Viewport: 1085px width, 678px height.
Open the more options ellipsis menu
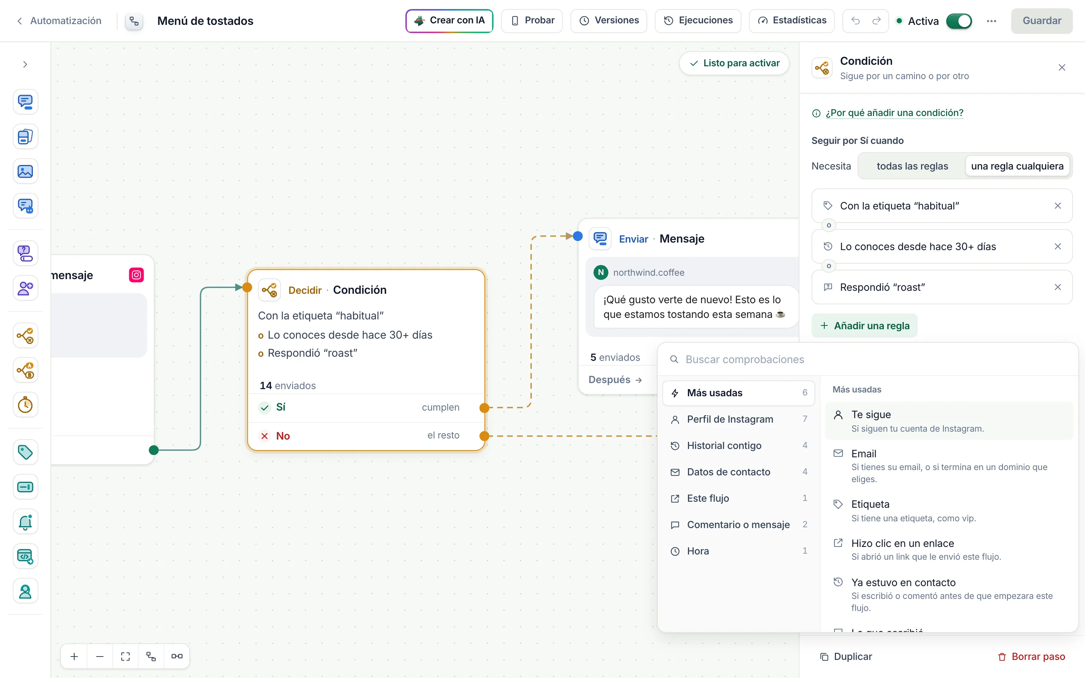pyautogui.click(x=991, y=21)
